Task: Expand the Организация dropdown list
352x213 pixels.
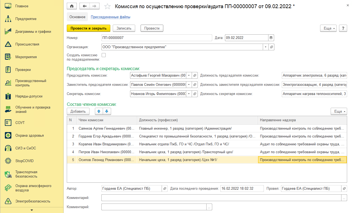Action: (266, 47)
